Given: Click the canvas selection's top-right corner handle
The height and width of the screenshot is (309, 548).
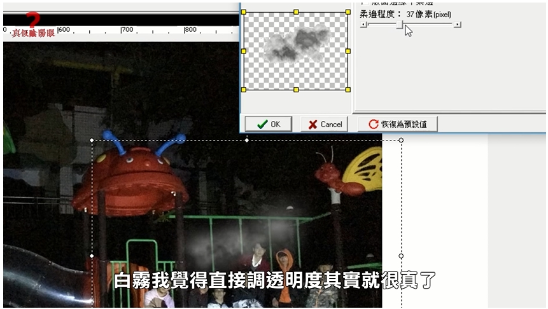Looking at the screenshot, I should pyautogui.click(x=401, y=141).
